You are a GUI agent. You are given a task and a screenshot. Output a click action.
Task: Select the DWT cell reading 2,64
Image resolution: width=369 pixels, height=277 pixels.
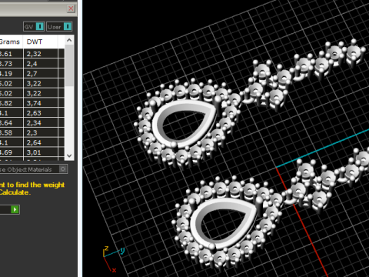[x=41, y=142]
